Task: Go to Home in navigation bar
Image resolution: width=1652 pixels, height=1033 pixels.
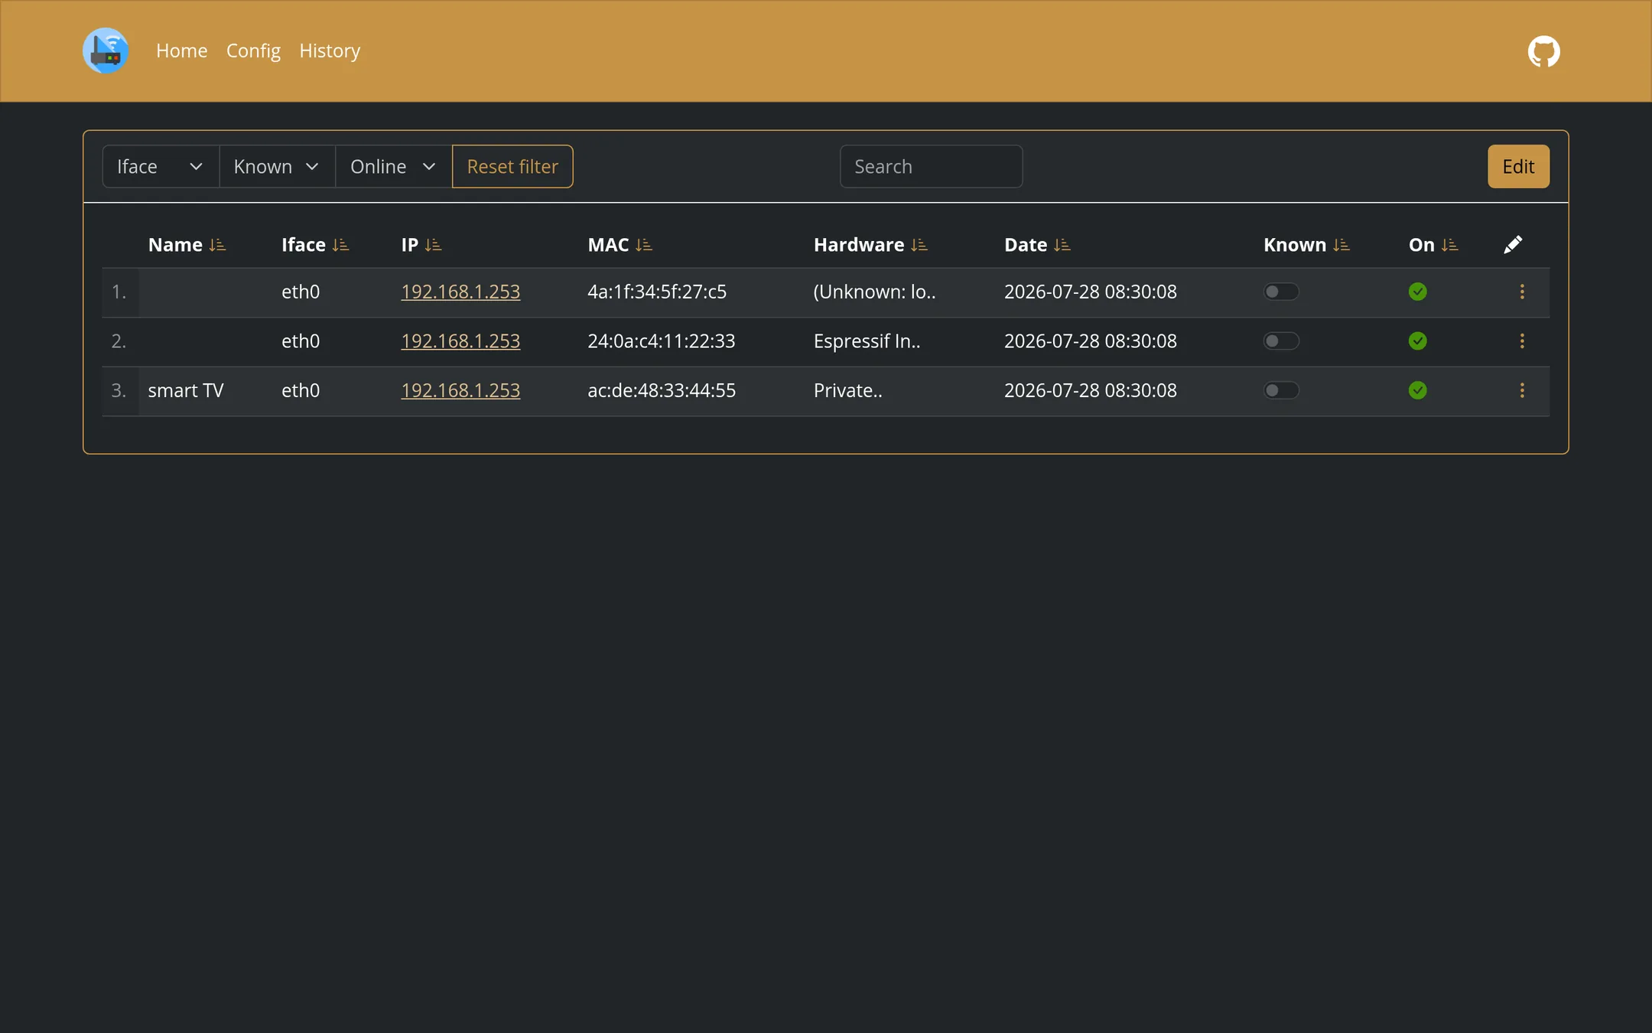Action: click(182, 51)
